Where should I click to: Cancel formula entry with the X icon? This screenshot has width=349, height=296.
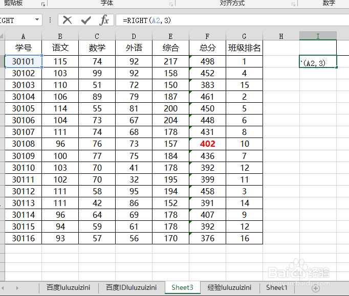pyautogui.click(x=67, y=20)
